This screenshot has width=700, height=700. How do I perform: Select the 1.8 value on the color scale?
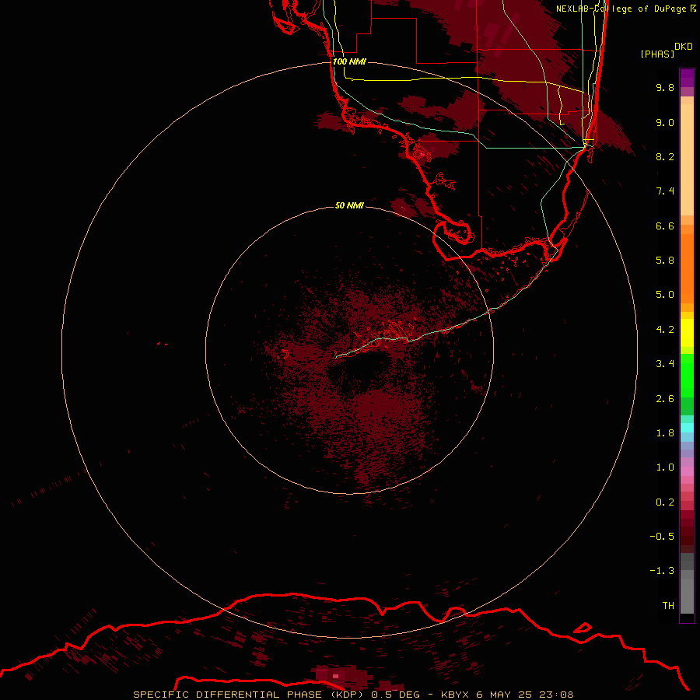pyautogui.click(x=665, y=433)
